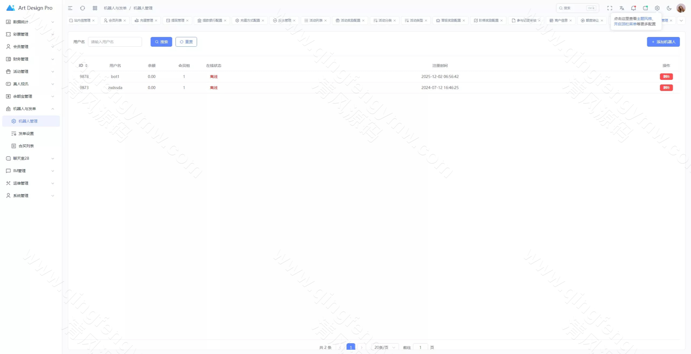
Task: Focus the 用户名 search input
Action: coord(115,42)
